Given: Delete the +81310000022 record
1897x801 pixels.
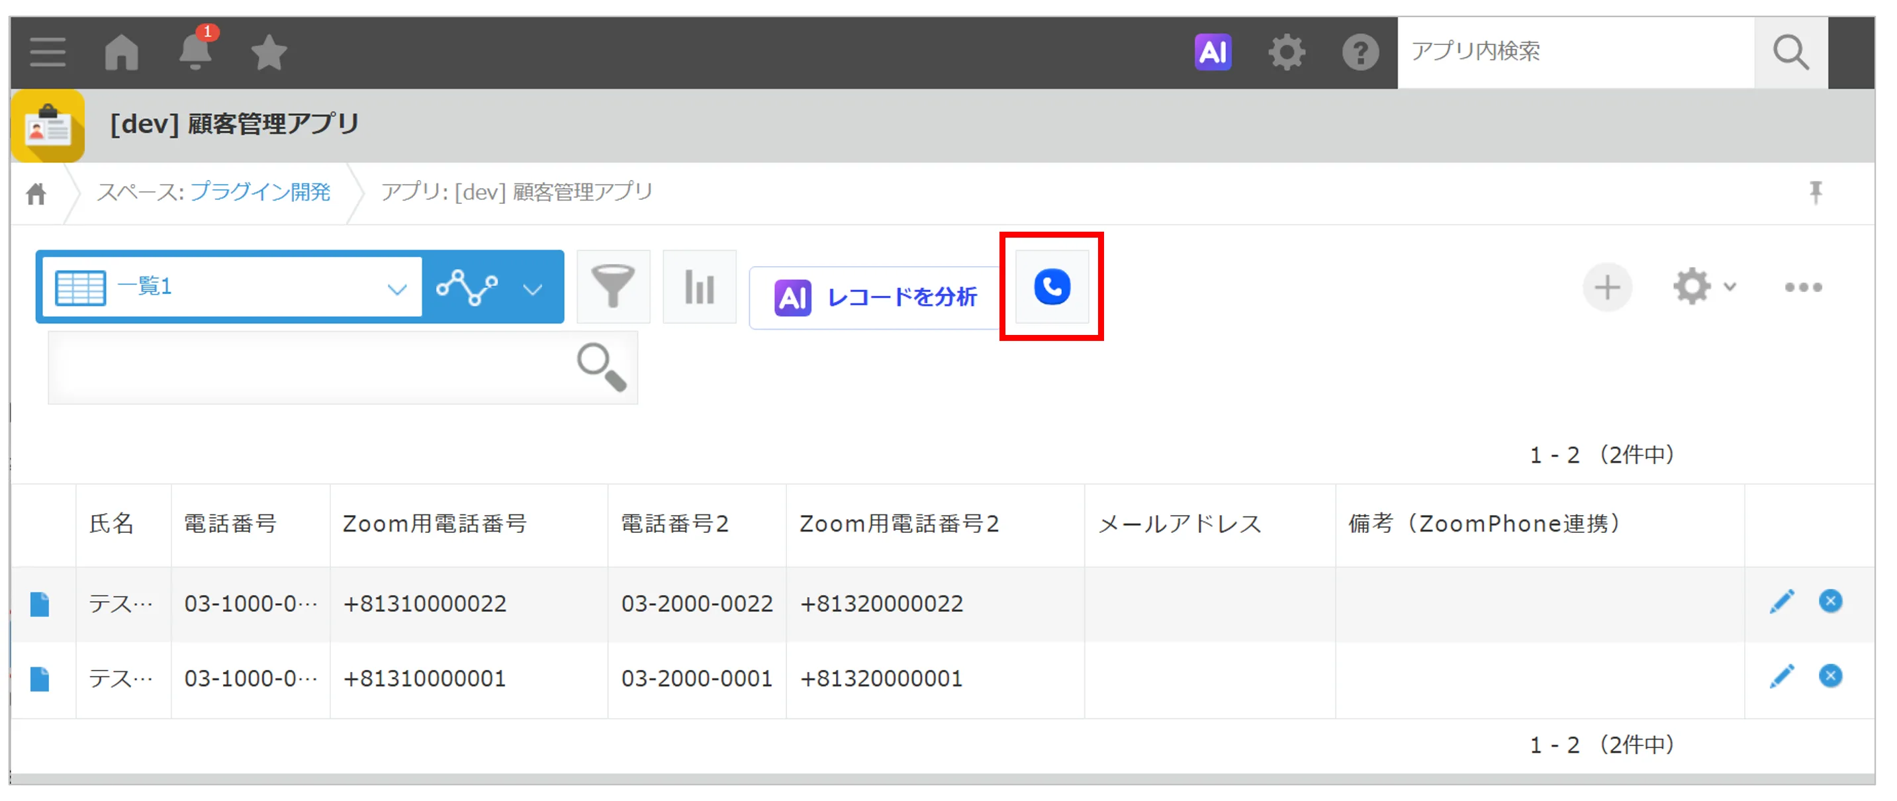Looking at the screenshot, I should 1829,602.
